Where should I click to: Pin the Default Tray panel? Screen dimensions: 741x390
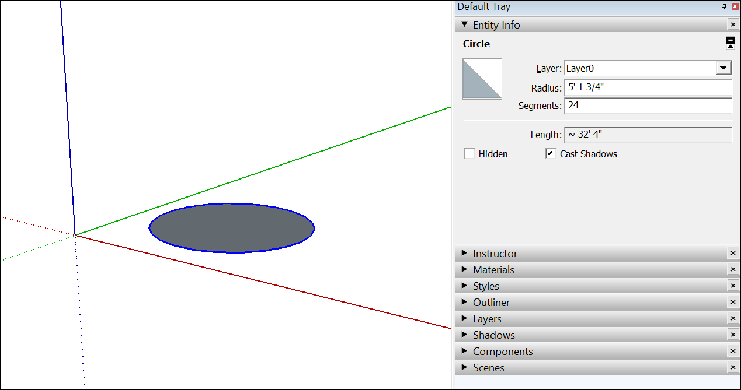pyautogui.click(x=724, y=6)
